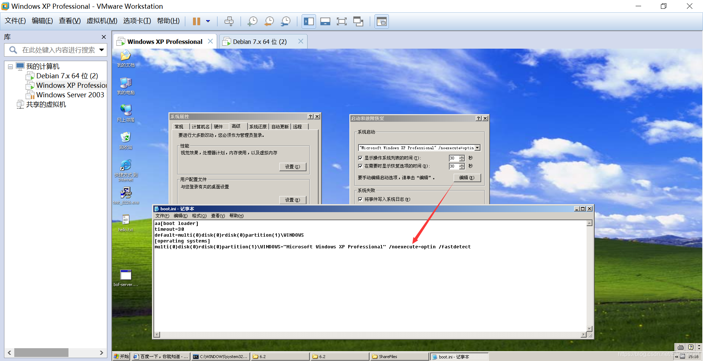This screenshot has height=361, width=703.
Task: Open VMware 选项卡 menu
Action: click(137, 21)
